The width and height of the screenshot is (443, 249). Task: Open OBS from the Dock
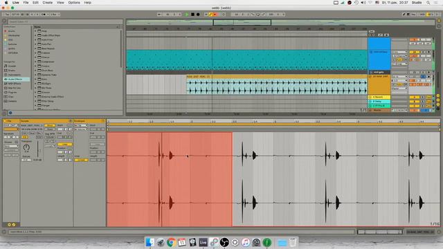(224, 242)
